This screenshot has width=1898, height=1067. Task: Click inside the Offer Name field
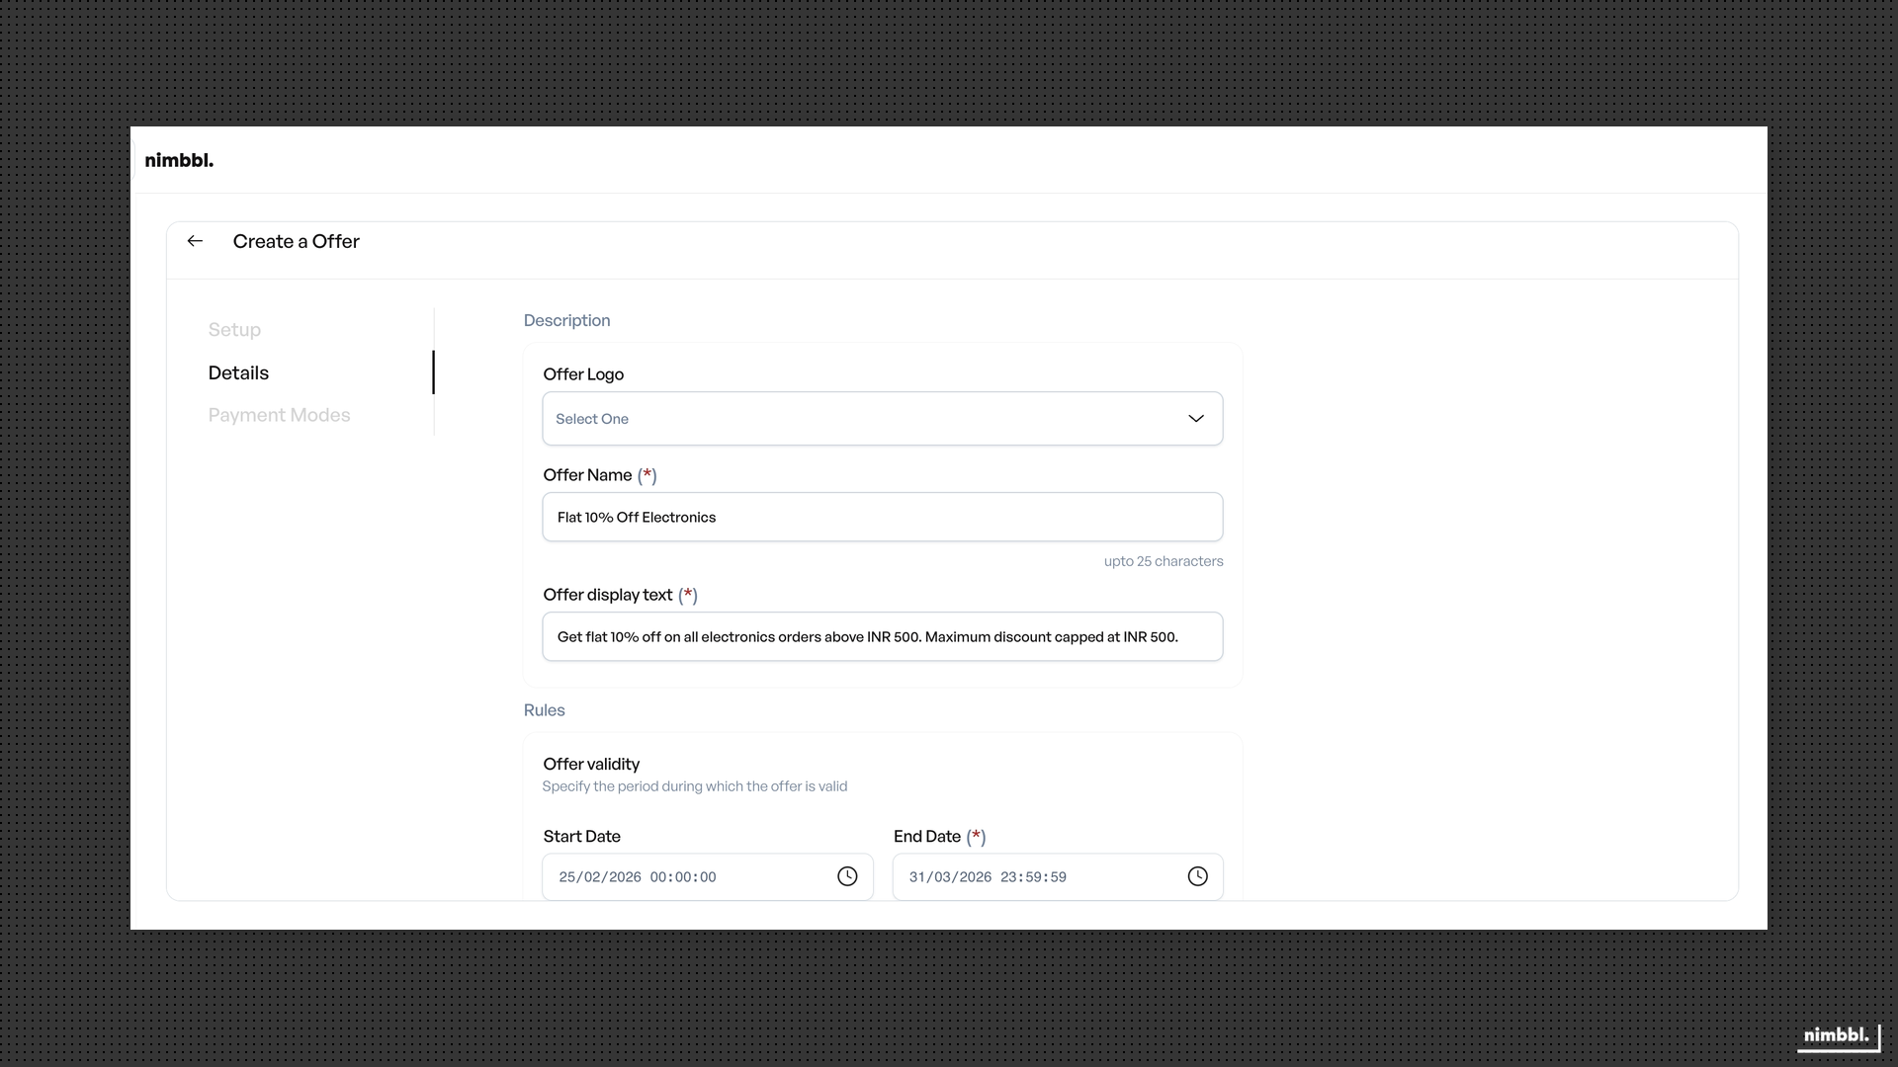882,517
